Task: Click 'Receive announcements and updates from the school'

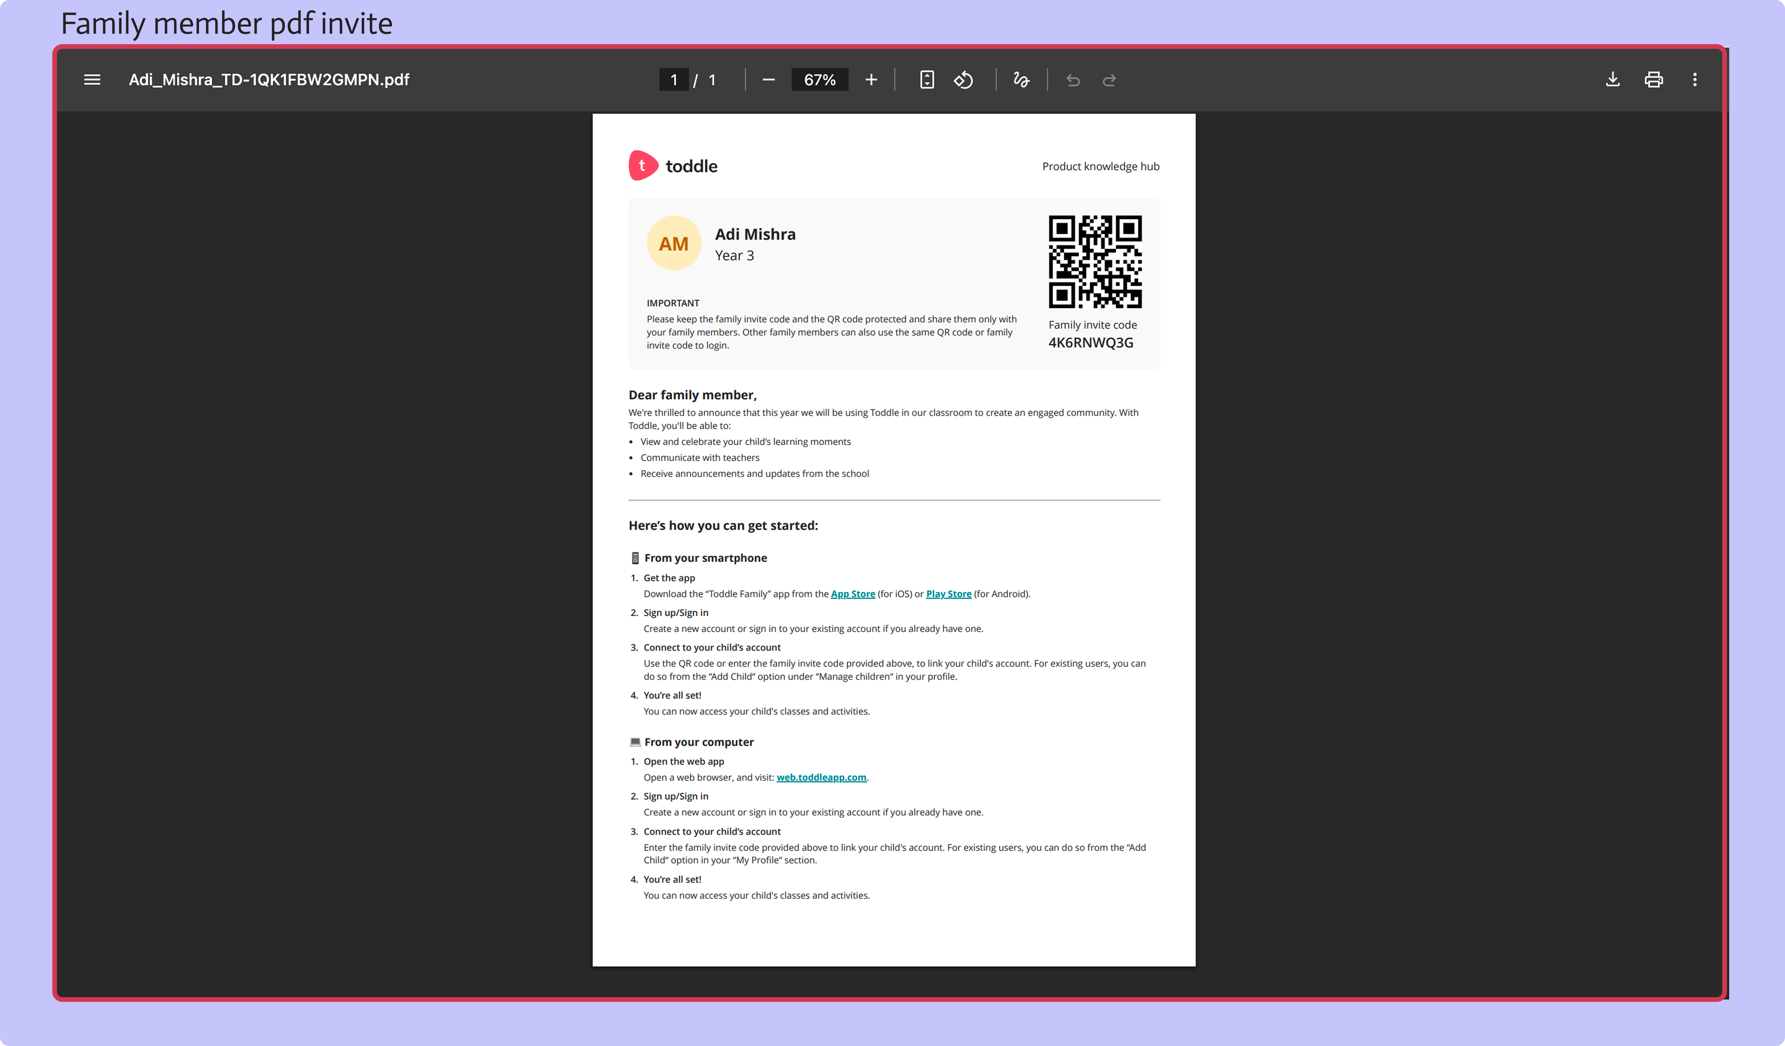Action: 755,474
